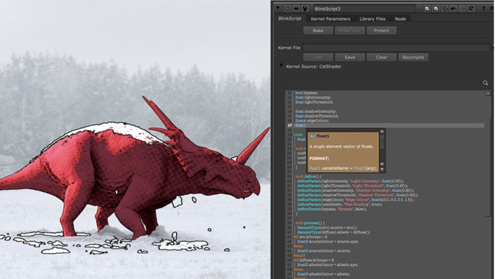Click the Clear button
The width and height of the screenshot is (495, 279).
tap(381, 57)
